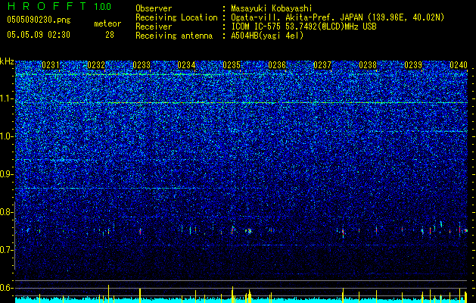The image size is (476, 303).
Task: Click the version number 1.0.0
Action: tap(103, 6)
